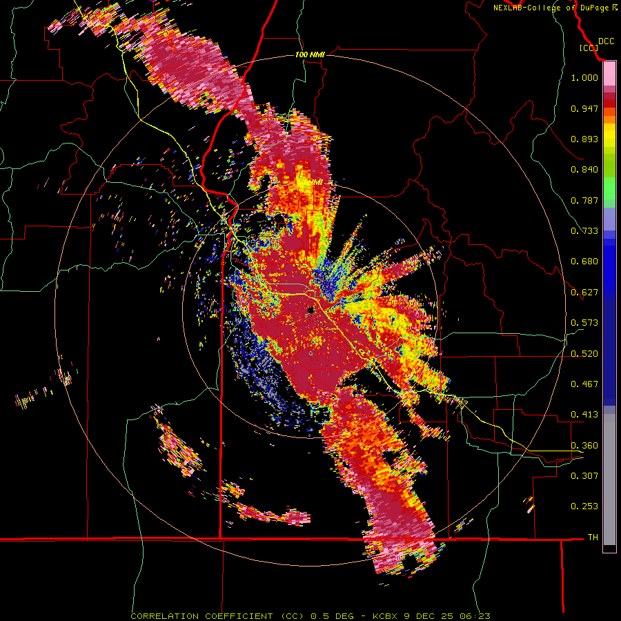
Task: Click the 0.840 scale value
Action: (x=584, y=170)
